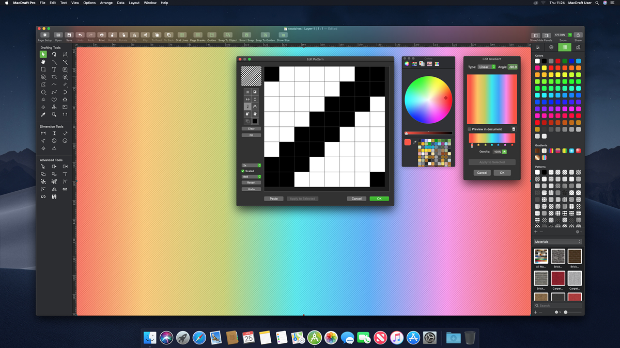Screen dimensions: 620x348
Task: Select the arrow pointer tool in Drafting Tools
Action: 43,54
